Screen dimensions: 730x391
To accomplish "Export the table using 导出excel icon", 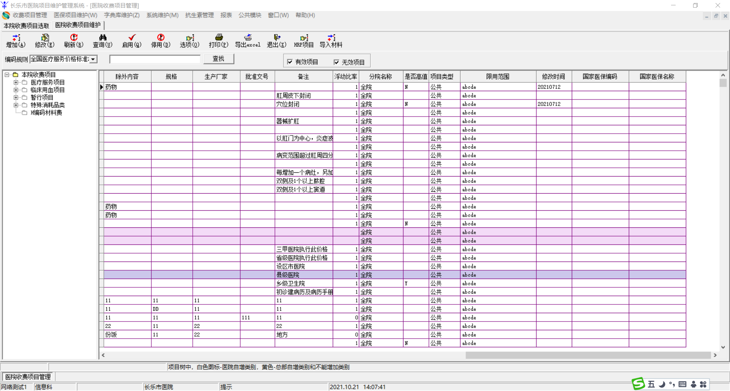I will pos(248,38).
